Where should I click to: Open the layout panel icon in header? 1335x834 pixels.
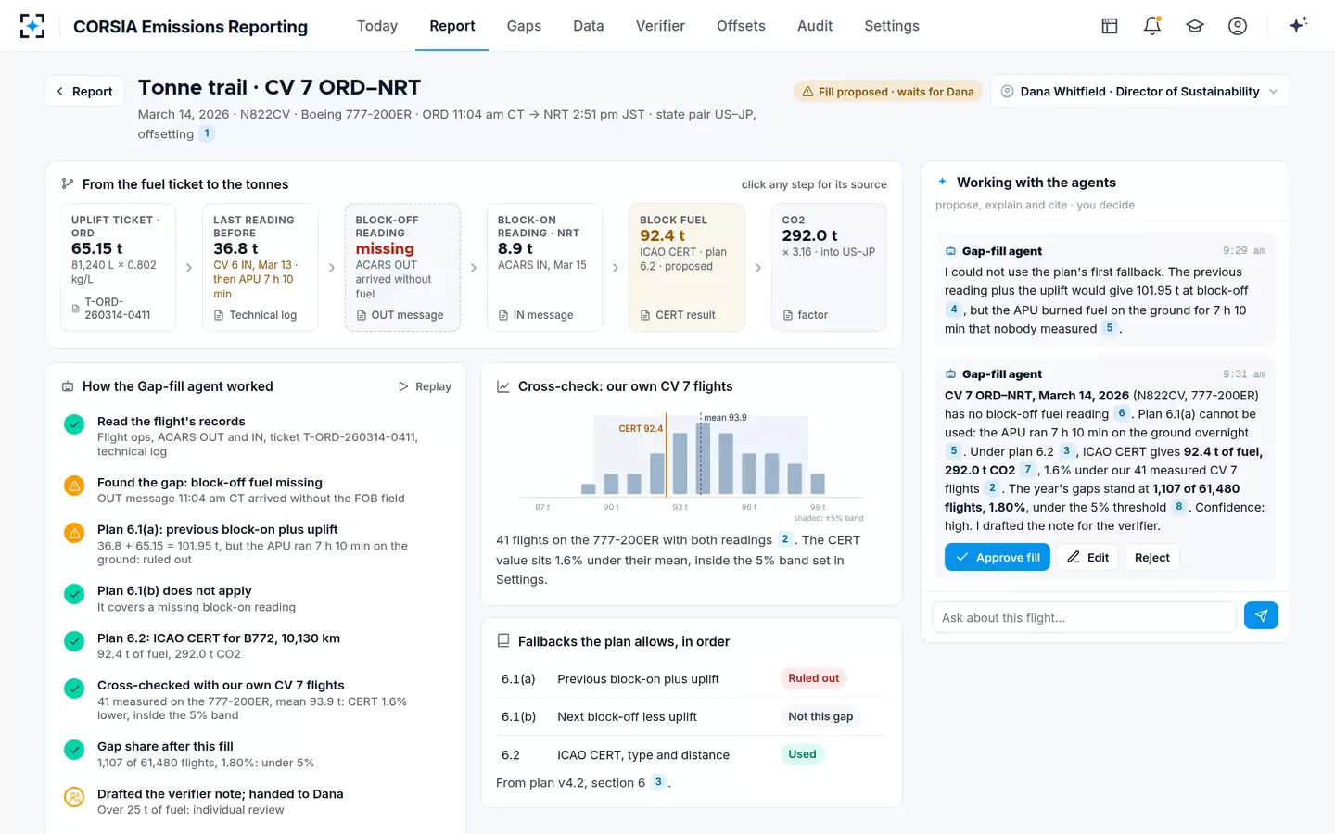tap(1110, 26)
